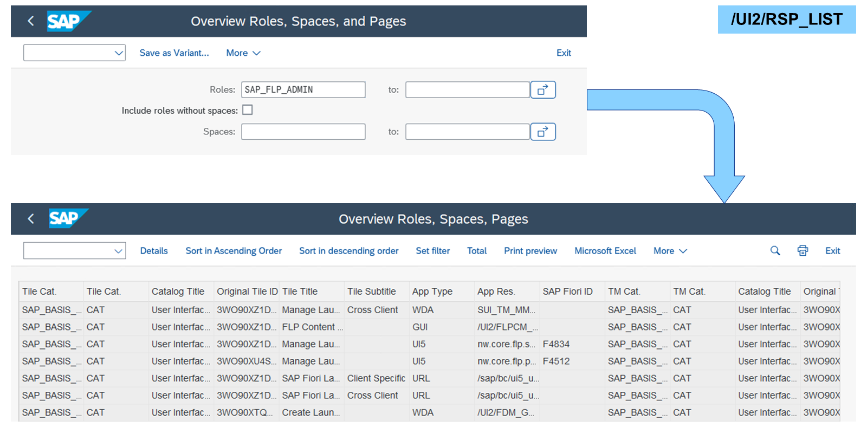The width and height of the screenshot is (867, 427).
Task: Click nw.core.flp.s... app resource cell
Action: pos(506,344)
